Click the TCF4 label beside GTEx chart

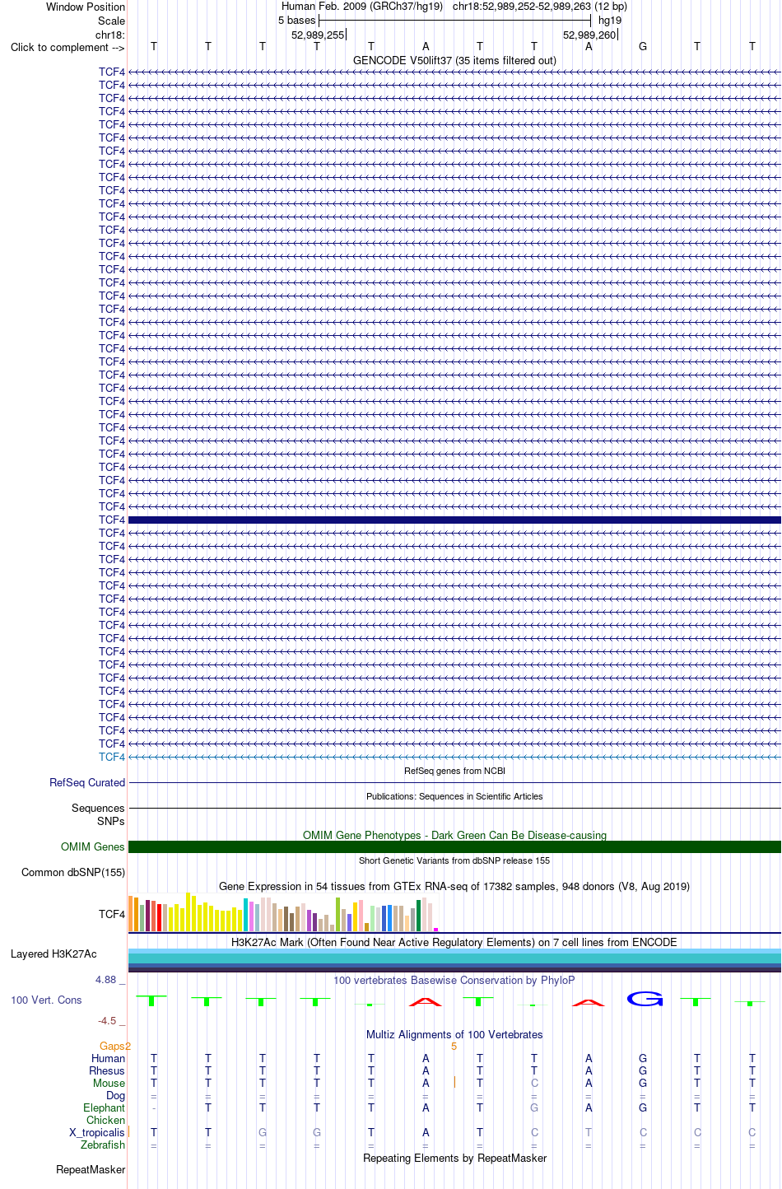pyautogui.click(x=112, y=914)
